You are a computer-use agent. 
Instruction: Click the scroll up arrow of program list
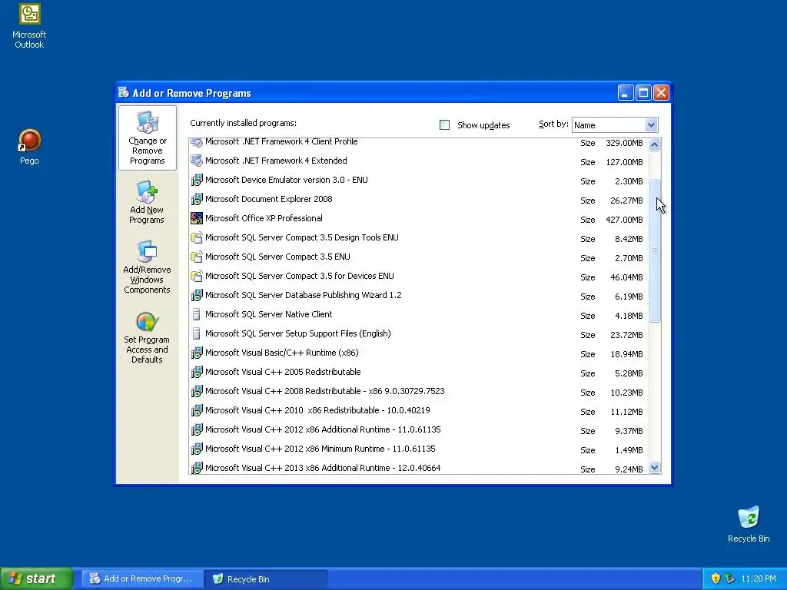tap(654, 145)
